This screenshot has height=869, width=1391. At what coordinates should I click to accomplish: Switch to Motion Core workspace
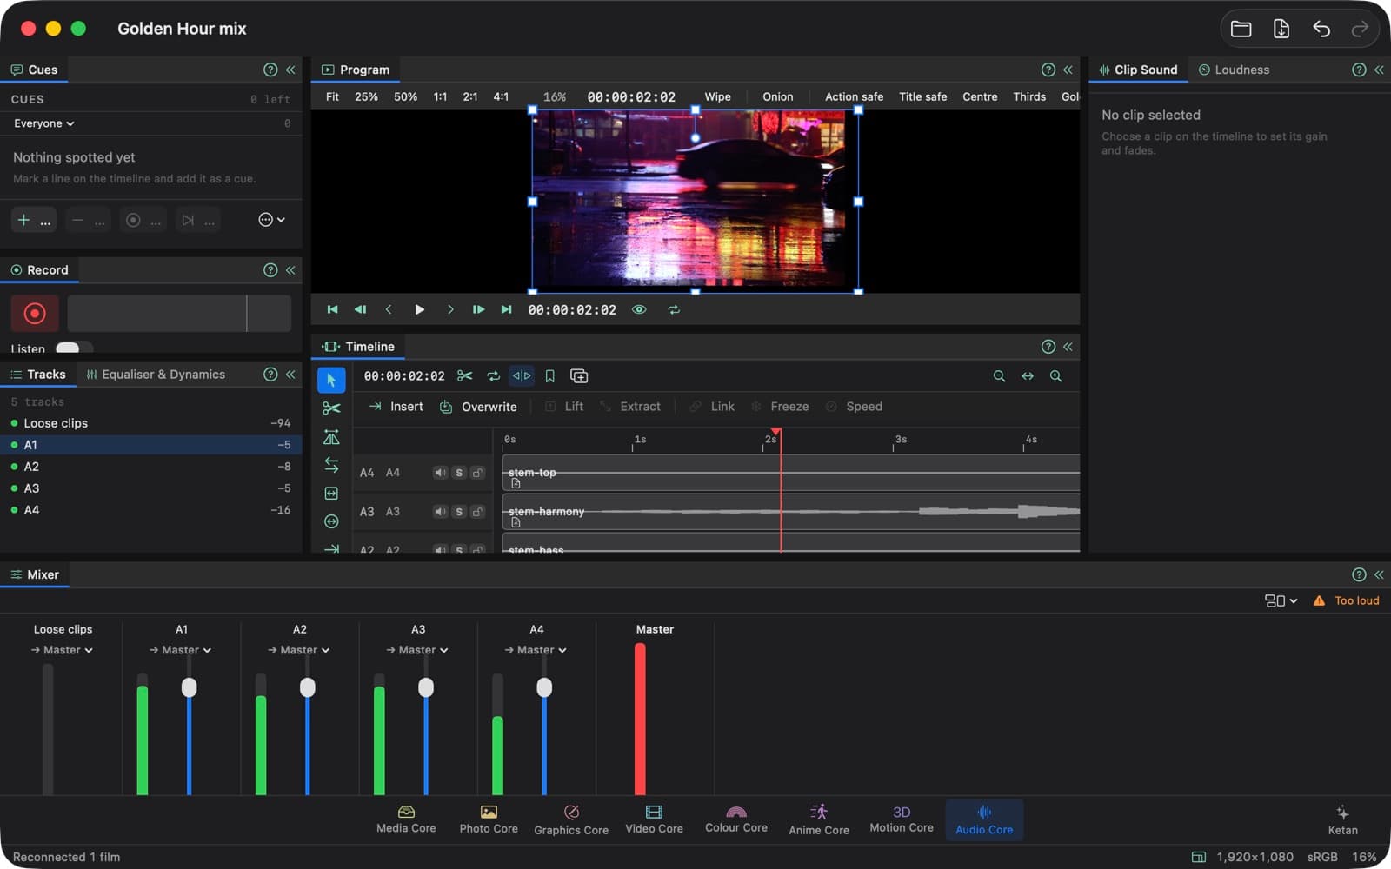click(902, 819)
